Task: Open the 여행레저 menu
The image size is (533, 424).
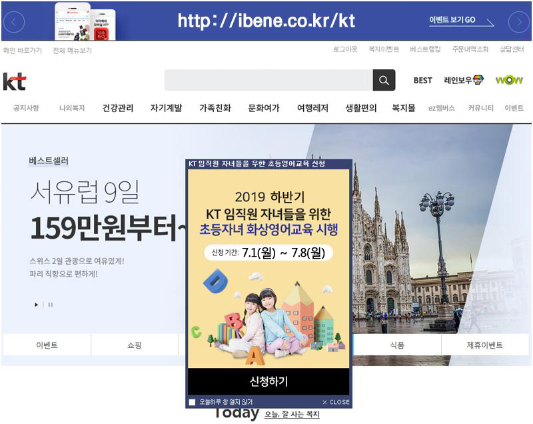Action: [312, 108]
